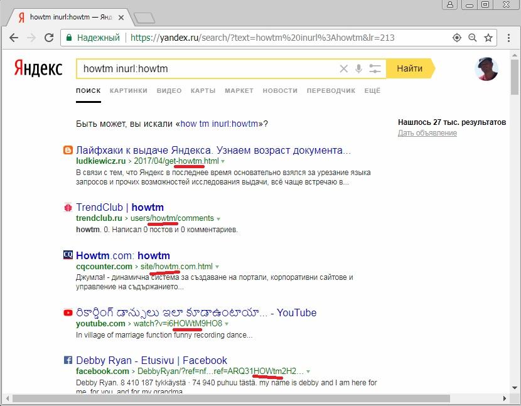Screen dimensions: 521x406
Task: Click the ludkiewicz.ru domain link
Action: click(x=100, y=161)
